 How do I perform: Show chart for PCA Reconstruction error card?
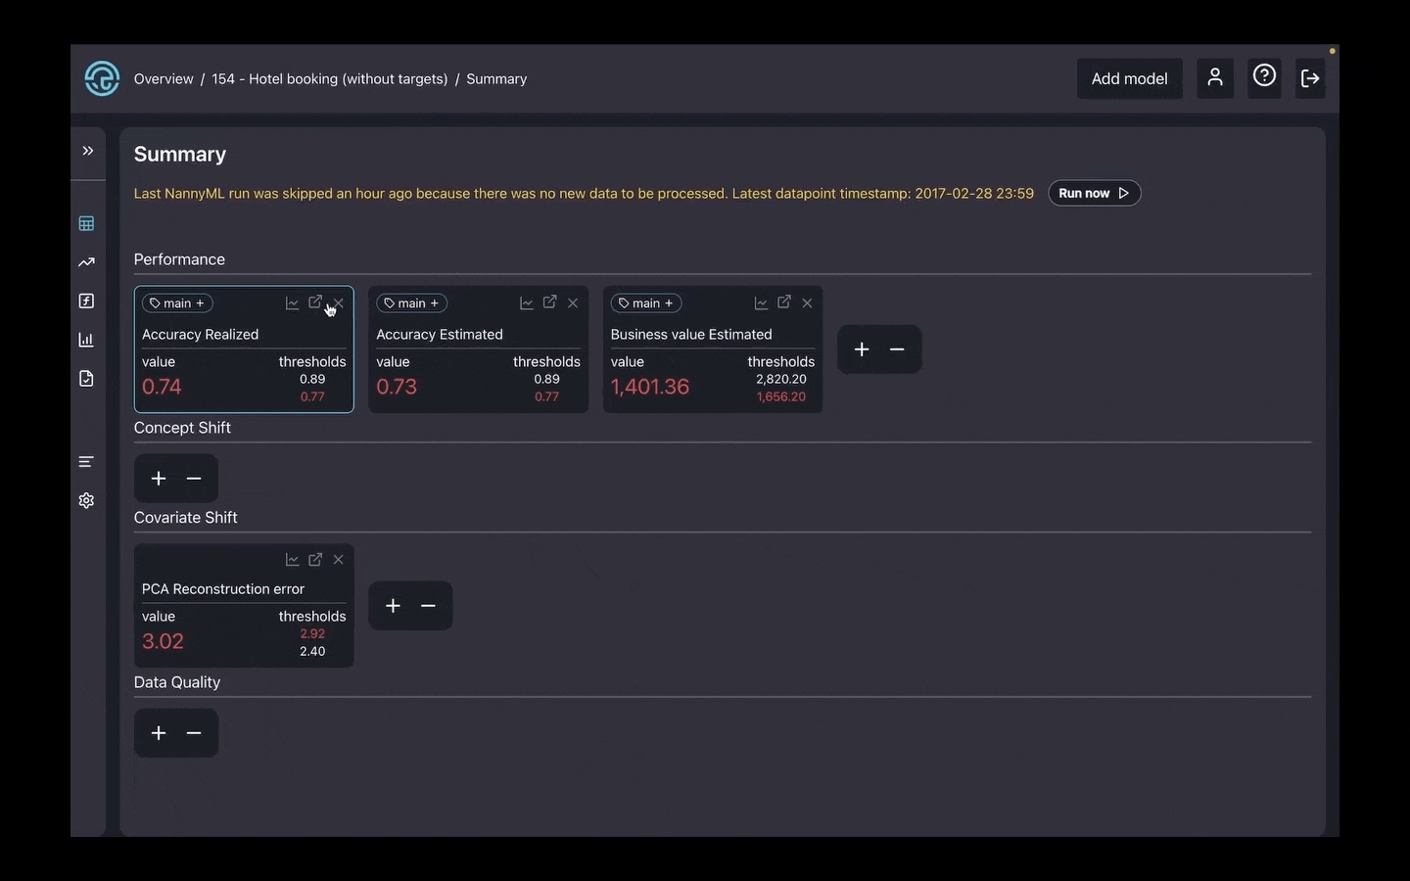pos(292,560)
